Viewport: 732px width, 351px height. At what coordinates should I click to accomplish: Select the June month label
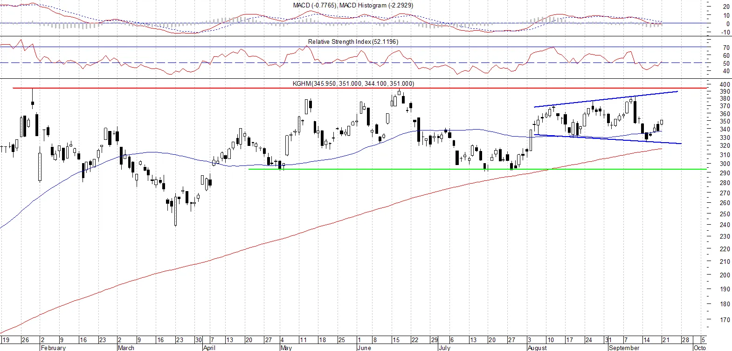point(364,348)
